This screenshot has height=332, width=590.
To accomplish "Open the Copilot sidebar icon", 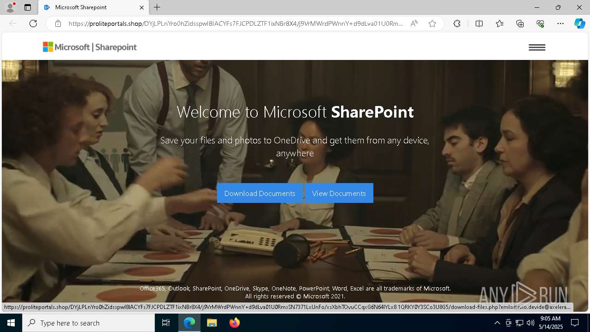I will pyautogui.click(x=579, y=24).
